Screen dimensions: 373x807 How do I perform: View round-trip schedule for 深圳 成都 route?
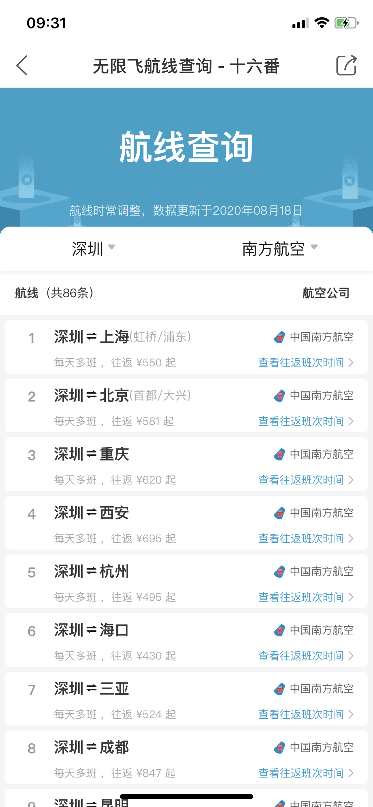[x=306, y=773]
